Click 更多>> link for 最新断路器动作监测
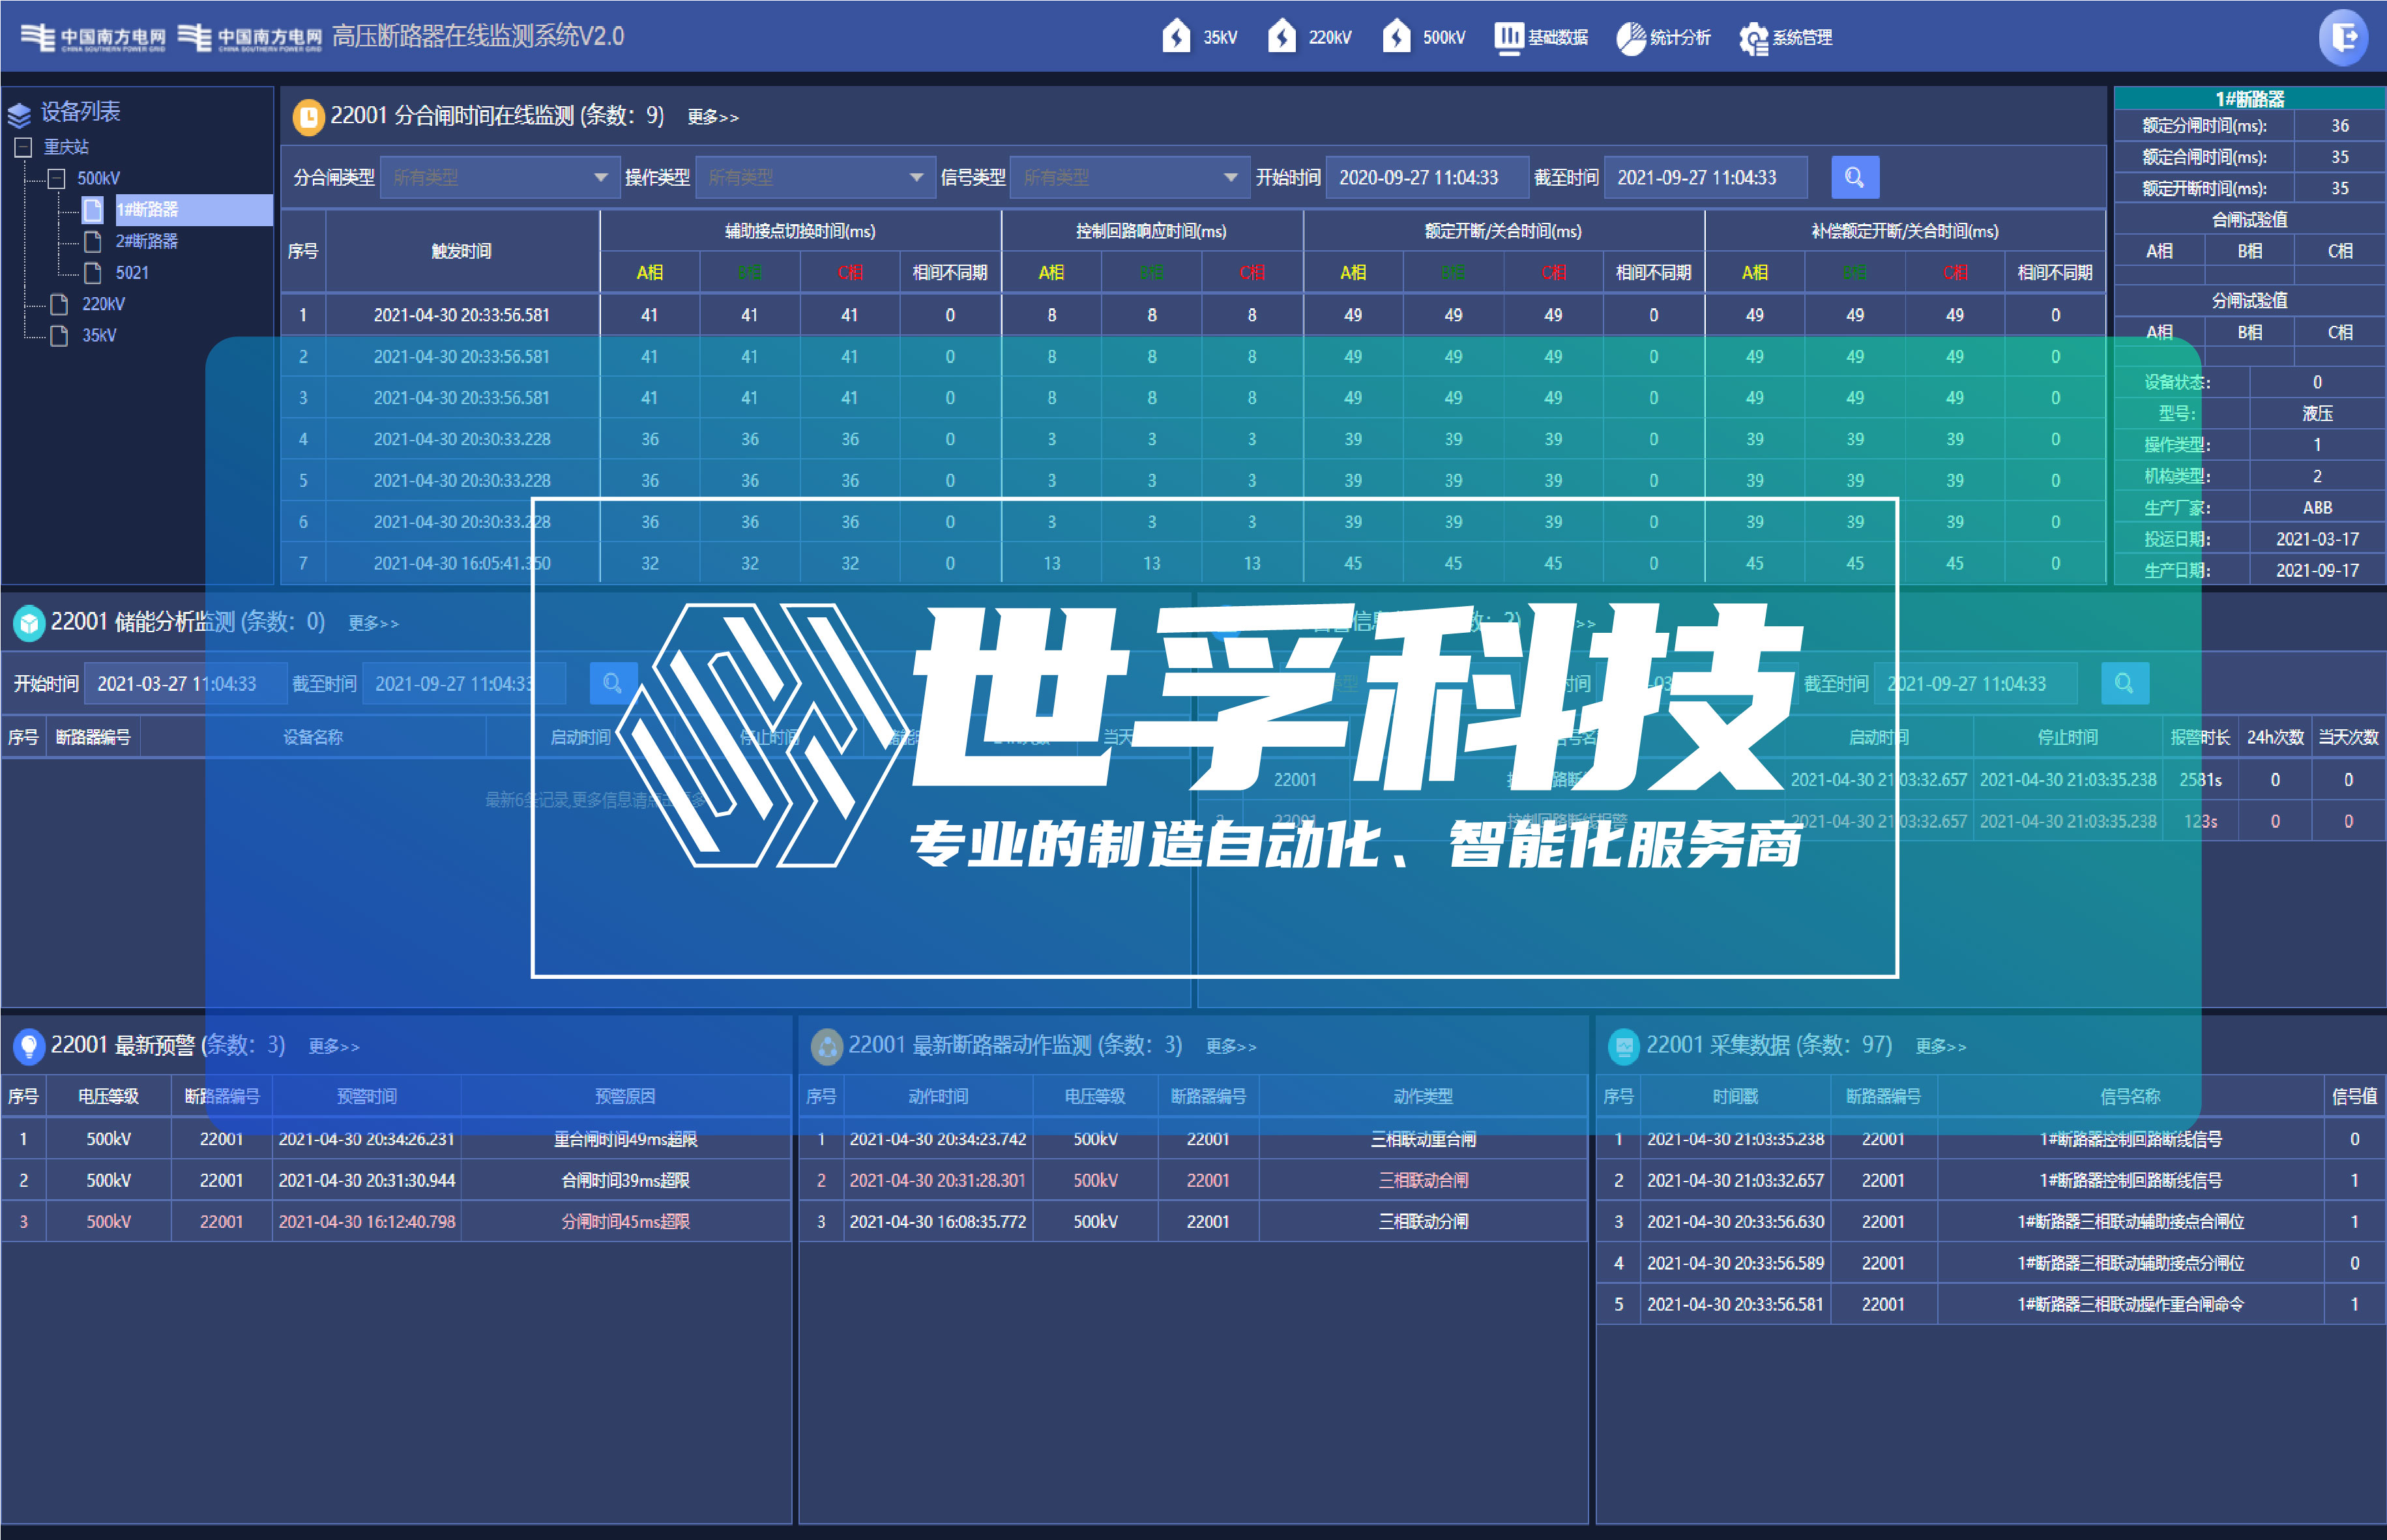 1231,1046
